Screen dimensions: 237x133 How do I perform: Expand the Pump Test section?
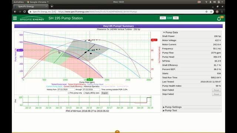coord(170,110)
